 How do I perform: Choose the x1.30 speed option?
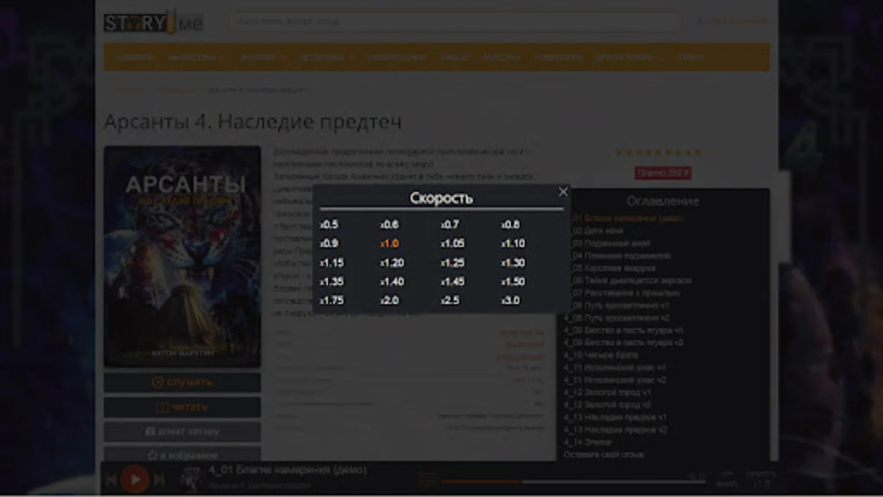click(513, 263)
